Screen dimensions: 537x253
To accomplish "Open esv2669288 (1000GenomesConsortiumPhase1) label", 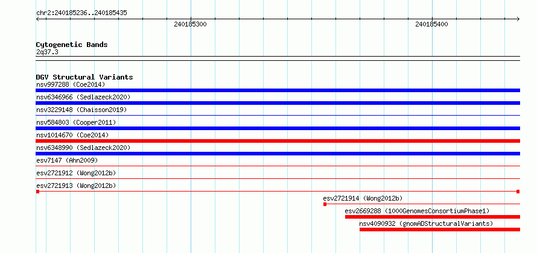I will click(417, 211).
